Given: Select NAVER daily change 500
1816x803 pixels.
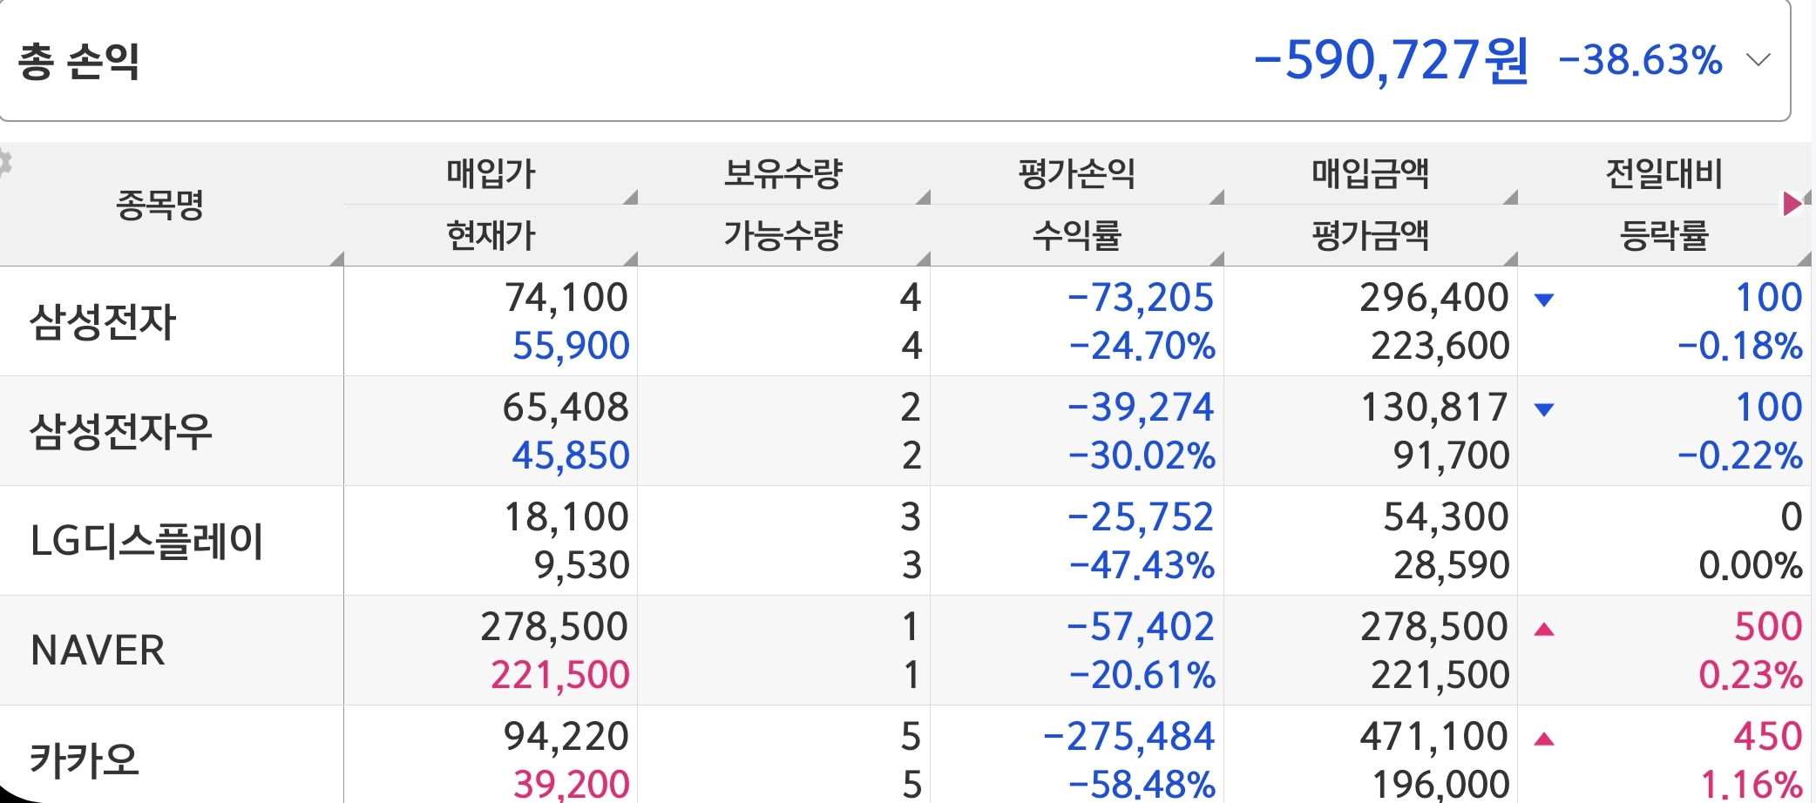Looking at the screenshot, I should 1768,627.
